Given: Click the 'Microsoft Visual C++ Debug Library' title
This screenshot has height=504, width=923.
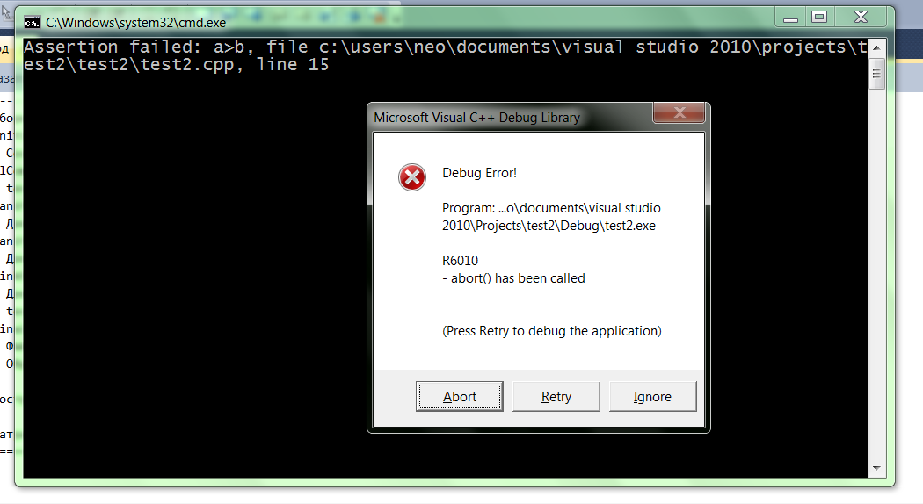Looking at the screenshot, I should click(x=476, y=118).
